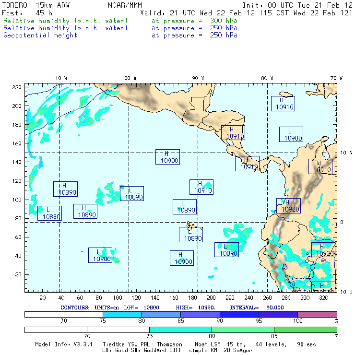Click the topmost H 10910 label near 80 W
Image resolution: width=355 pixels, height=355 pixels.
point(283,104)
